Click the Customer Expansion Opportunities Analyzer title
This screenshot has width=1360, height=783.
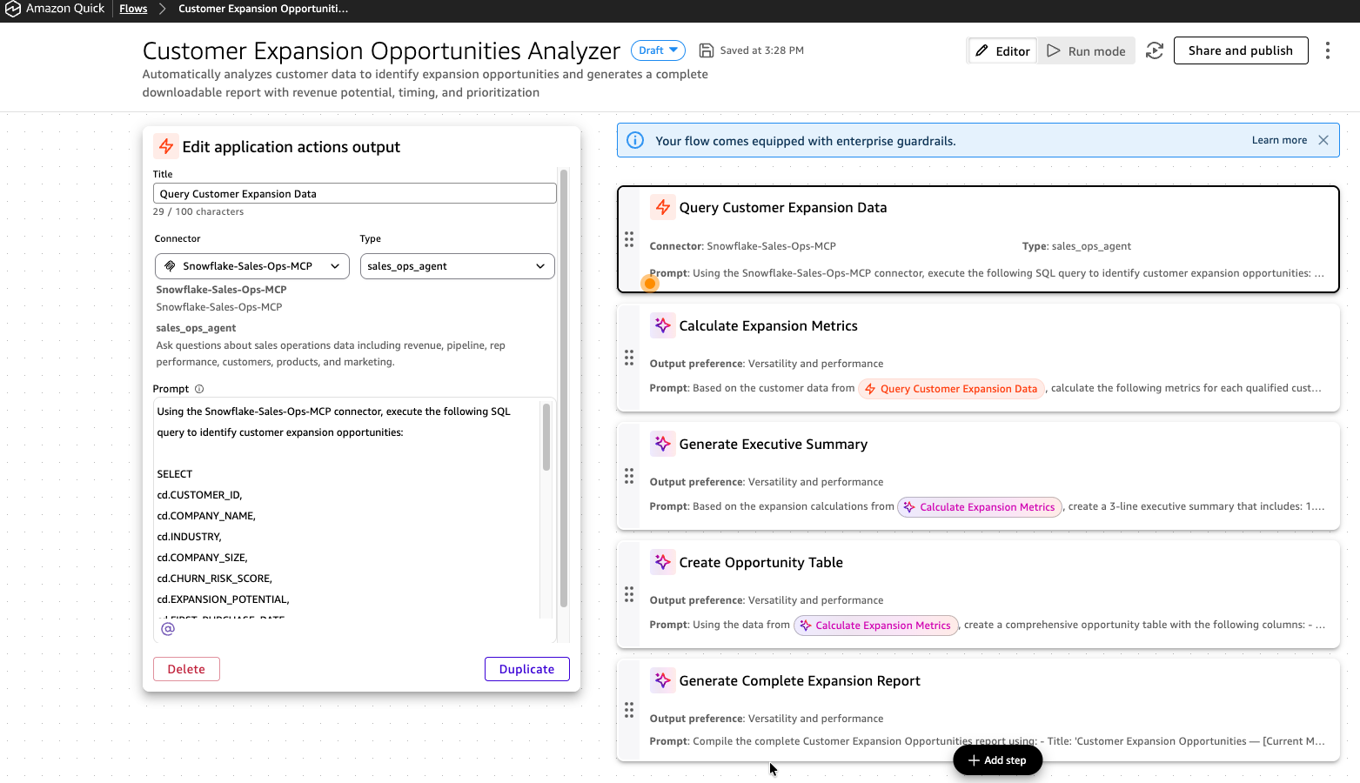381,50
